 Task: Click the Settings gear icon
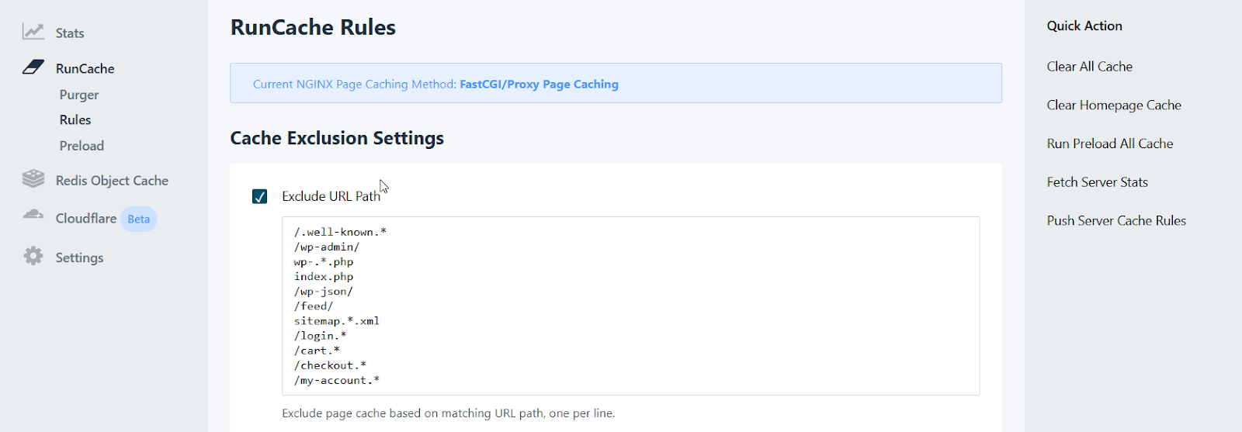tap(33, 256)
